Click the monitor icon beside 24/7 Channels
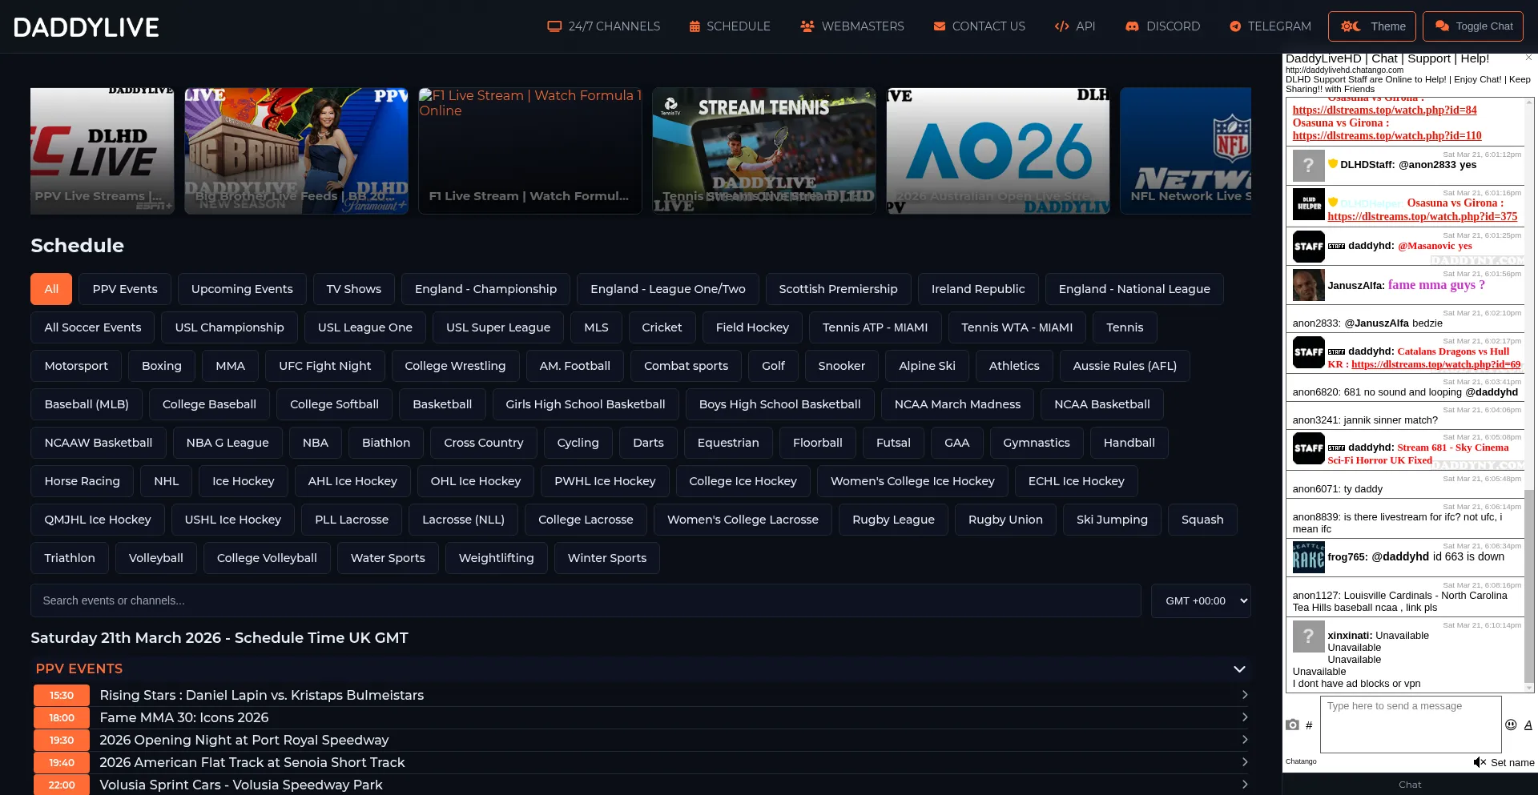This screenshot has width=1538, height=795. click(x=554, y=26)
